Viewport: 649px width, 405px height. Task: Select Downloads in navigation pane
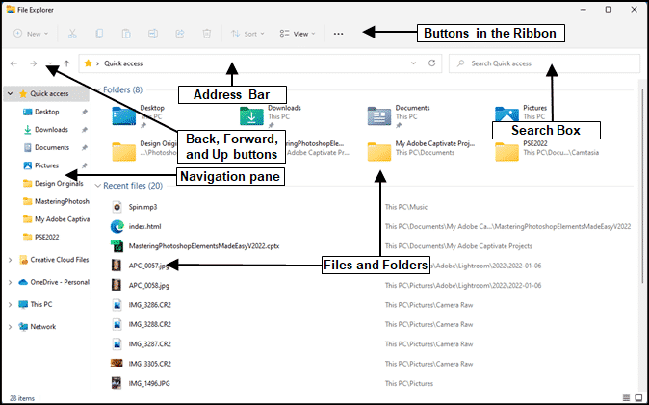(51, 130)
